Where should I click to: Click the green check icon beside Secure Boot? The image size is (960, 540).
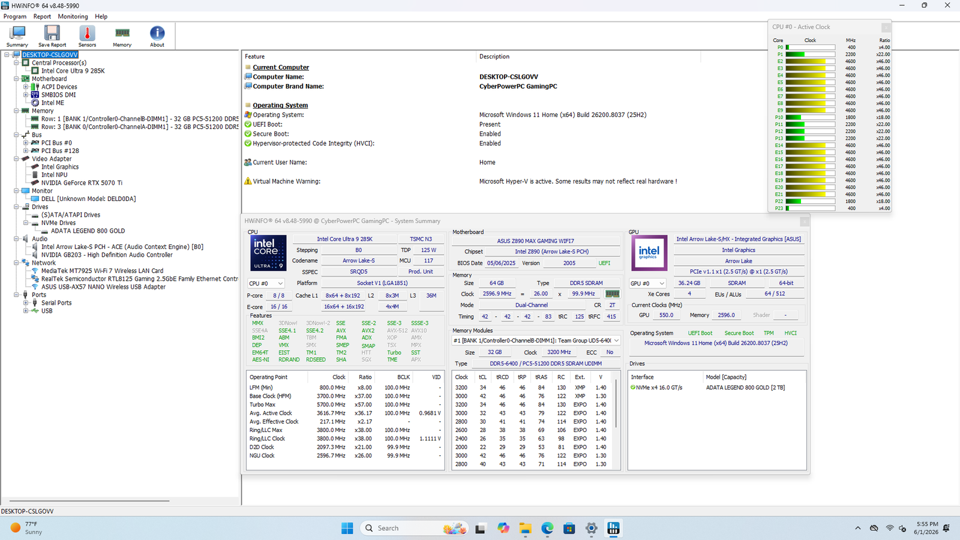(x=248, y=134)
